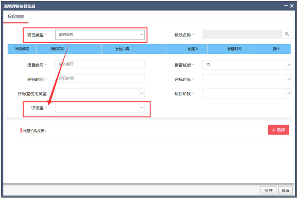297x198 pixels.
Task: Click the horizontal scrollbar at dialog bottom
Action: 148,183
